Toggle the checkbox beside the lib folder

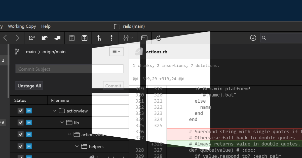(x=21, y=123)
